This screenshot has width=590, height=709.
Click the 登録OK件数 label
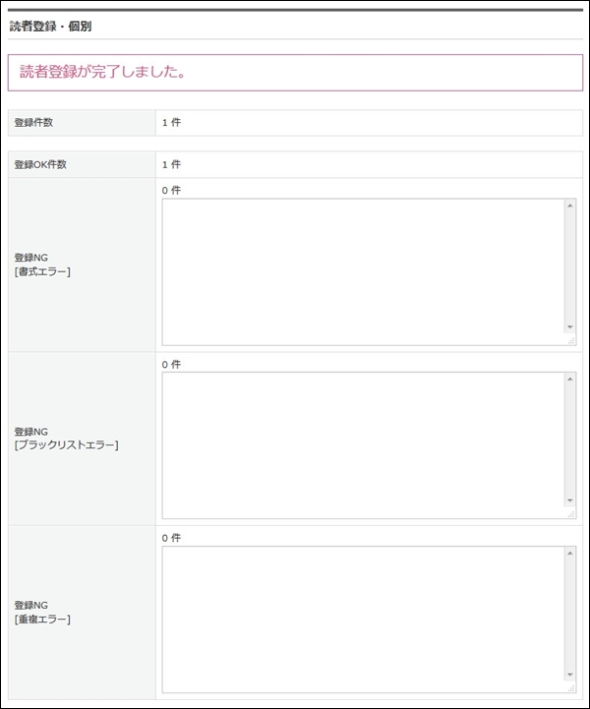click(x=40, y=164)
